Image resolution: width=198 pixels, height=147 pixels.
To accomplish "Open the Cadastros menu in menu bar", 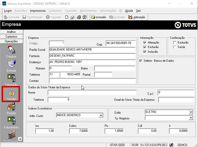I will [x=56, y=11].
